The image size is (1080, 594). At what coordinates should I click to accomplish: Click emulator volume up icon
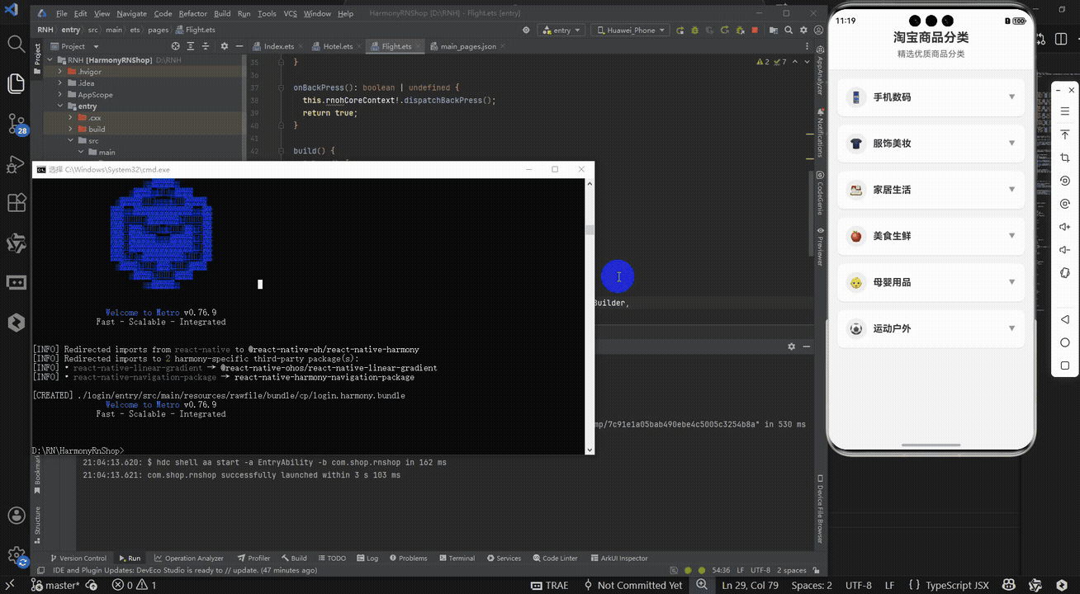[1065, 227]
